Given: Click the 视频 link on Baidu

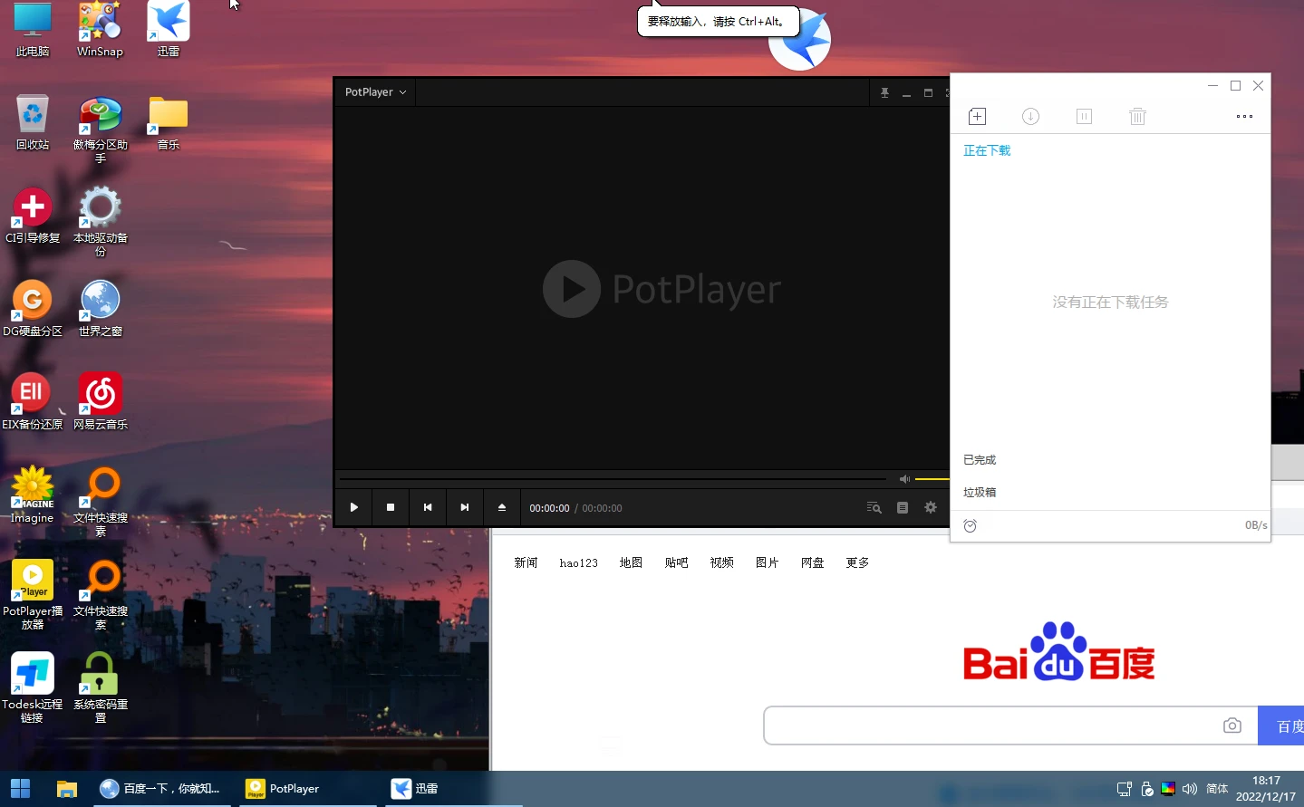Looking at the screenshot, I should coord(721,562).
